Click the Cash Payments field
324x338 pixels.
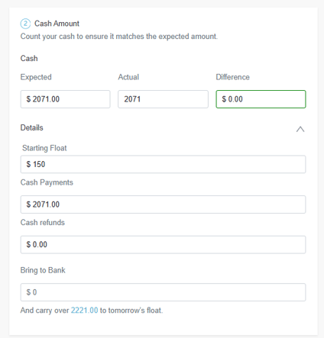[163, 204]
